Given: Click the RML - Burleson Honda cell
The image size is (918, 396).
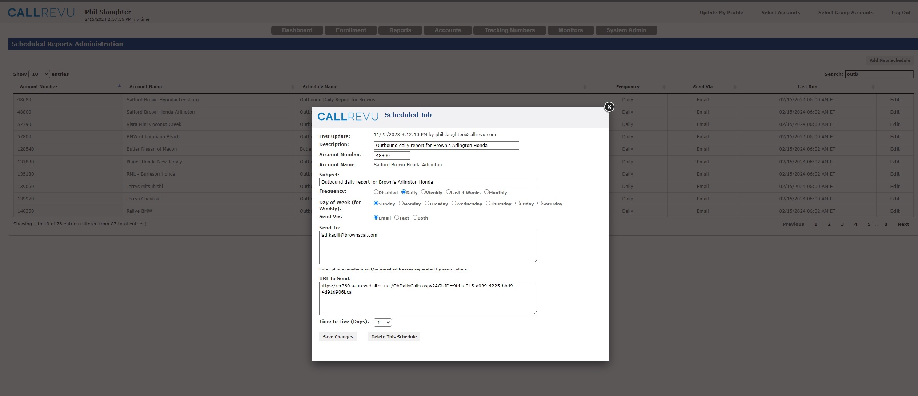Looking at the screenshot, I should coord(209,174).
